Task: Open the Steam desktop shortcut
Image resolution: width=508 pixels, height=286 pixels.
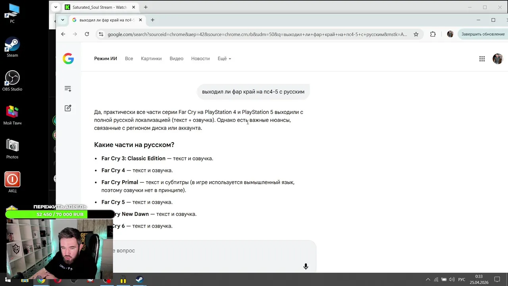Action: (12, 47)
